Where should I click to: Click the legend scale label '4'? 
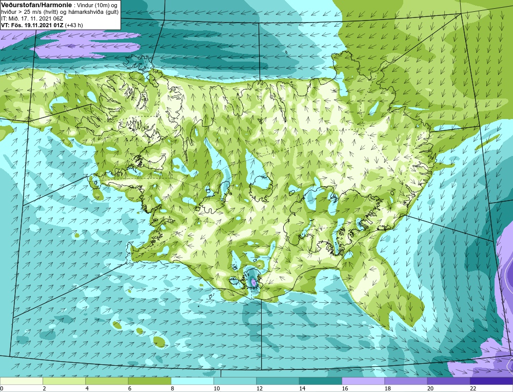point(87,388)
